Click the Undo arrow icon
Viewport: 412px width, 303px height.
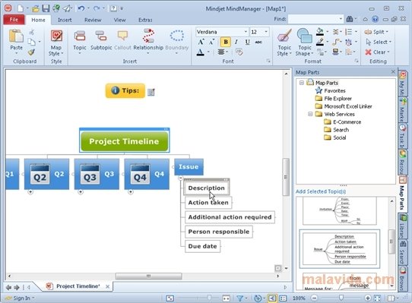81,8
